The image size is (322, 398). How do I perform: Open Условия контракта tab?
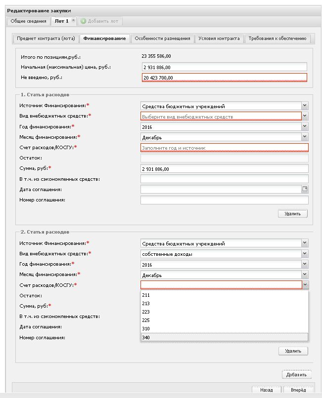coord(219,39)
